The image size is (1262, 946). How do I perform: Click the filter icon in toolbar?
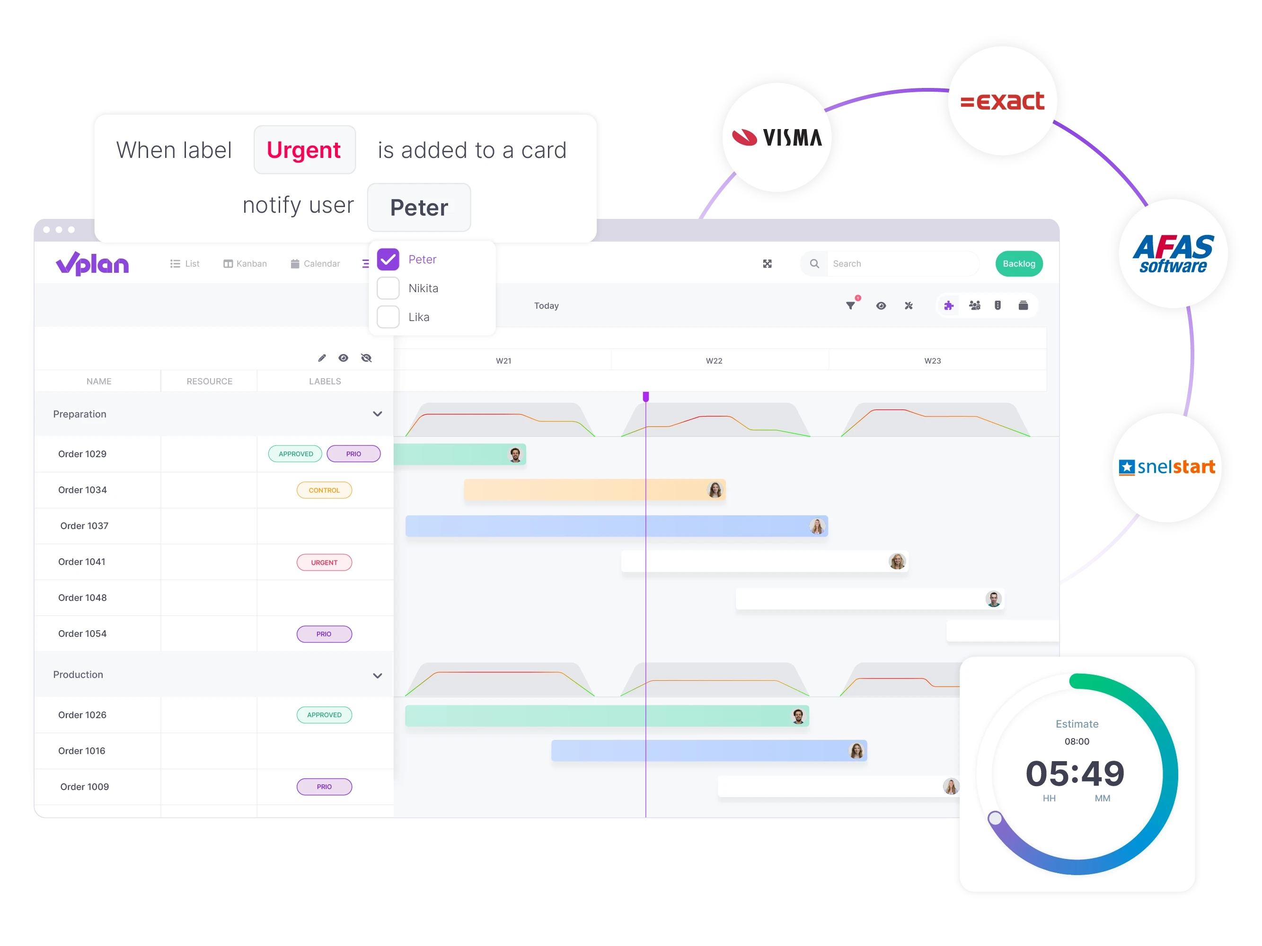pyautogui.click(x=849, y=306)
